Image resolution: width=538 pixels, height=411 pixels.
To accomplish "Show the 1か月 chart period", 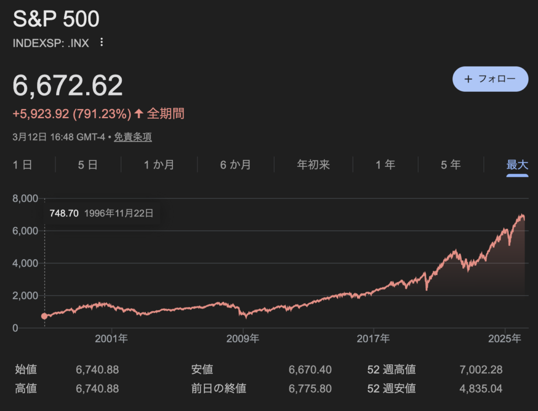I will coord(159,165).
